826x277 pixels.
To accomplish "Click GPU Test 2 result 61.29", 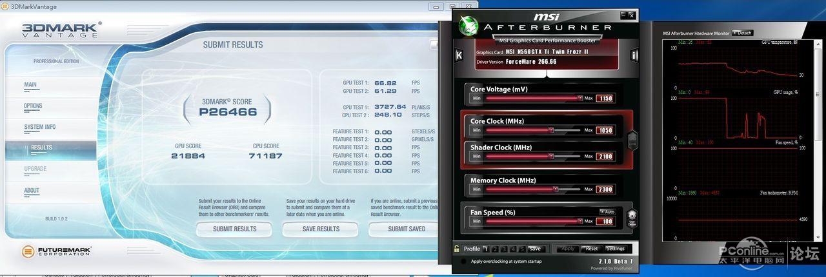I will coord(385,91).
